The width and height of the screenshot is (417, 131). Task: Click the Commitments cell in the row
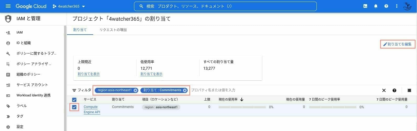[x=123, y=107]
